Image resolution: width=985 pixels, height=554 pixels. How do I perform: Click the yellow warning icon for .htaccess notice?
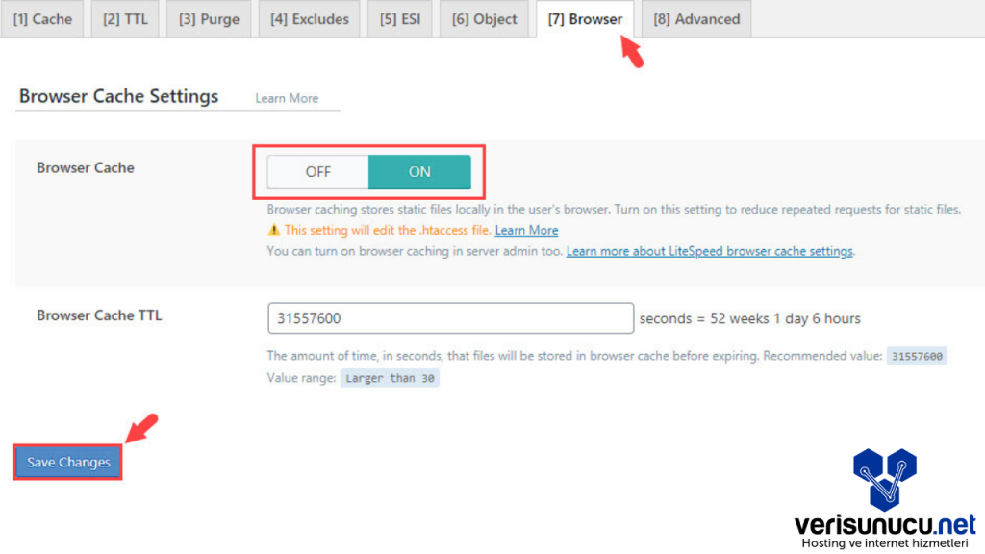click(273, 231)
